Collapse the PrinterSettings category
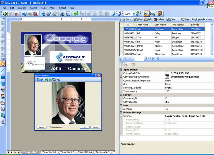 coord(121,113)
